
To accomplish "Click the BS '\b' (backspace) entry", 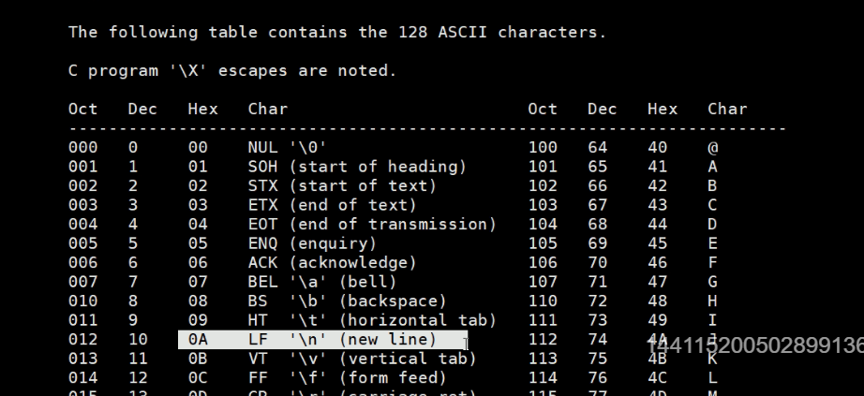I will [347, 301].
